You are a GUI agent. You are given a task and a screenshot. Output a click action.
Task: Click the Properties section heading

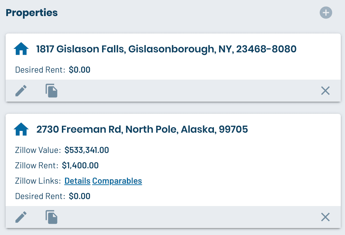click(32, 13)
